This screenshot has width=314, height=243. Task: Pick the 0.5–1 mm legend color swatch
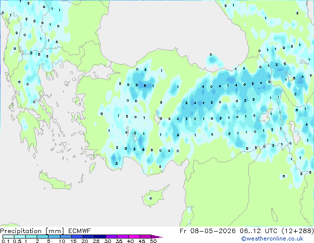pos(20,237)
